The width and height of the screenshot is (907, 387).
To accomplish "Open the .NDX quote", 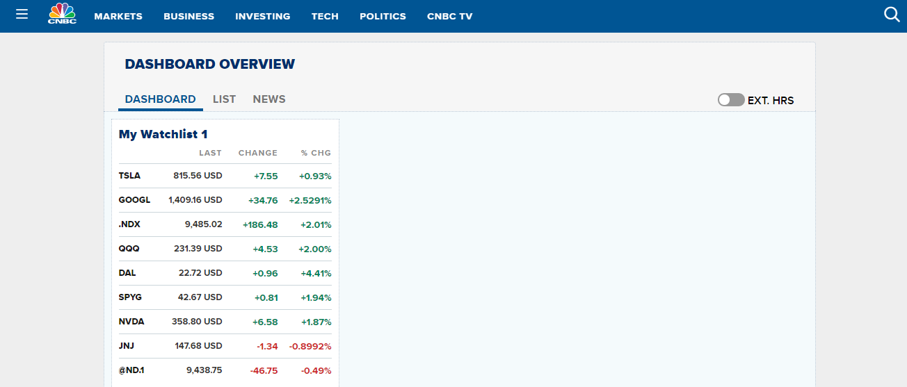I will [129, 224].
